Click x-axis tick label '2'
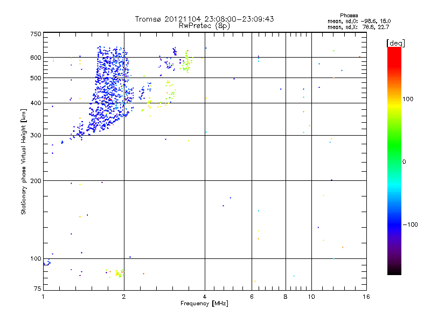This screenshot has height=323, width=431. click(x=124, y=297)
